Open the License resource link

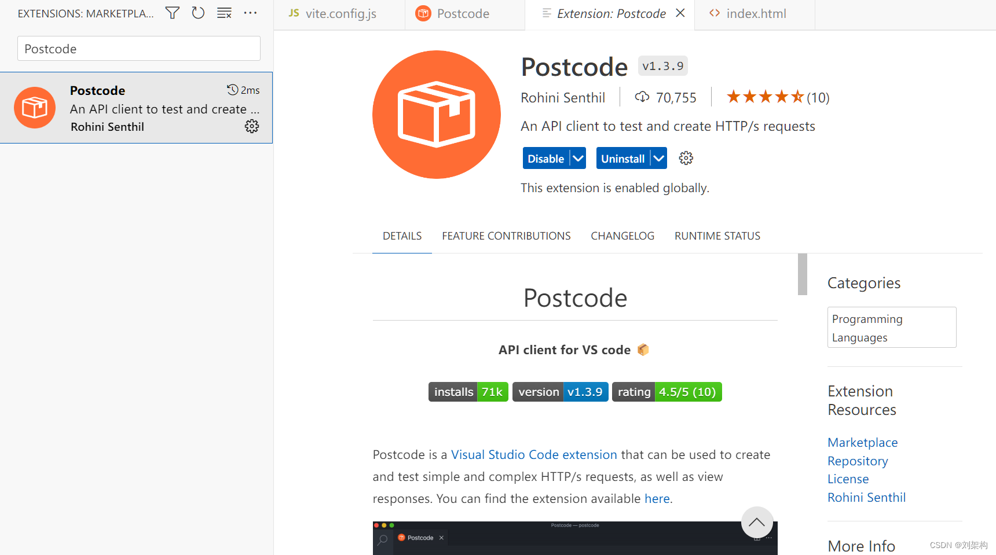point(848,479)
